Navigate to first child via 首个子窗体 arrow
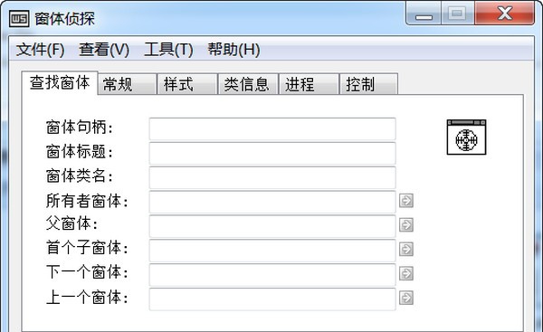Viewport: 543px width, 332px height. pos(406,249)
